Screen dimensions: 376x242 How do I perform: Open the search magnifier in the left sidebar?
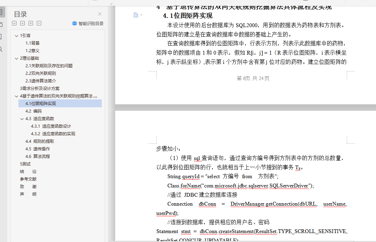point(1,49)
